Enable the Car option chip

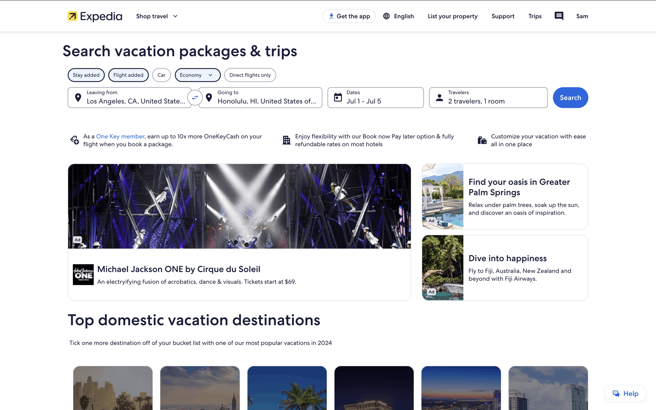(161, 75)
